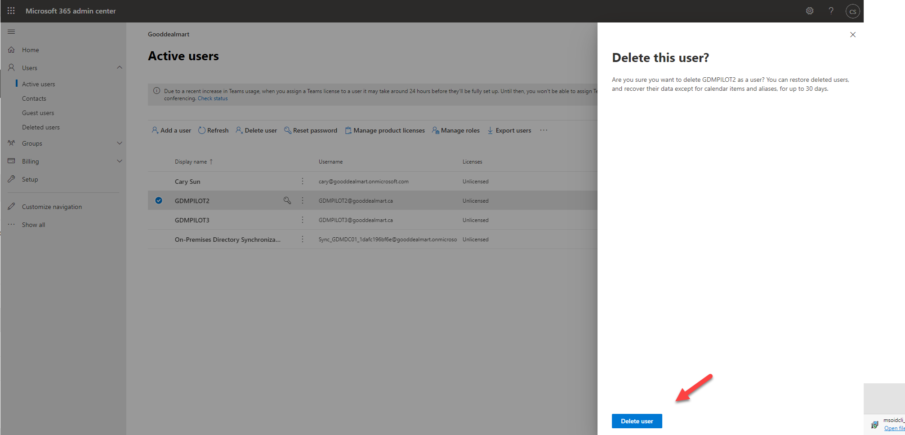Click Show all in navigation
Viewport: 905px width, 435px height.
coord(34,225)
